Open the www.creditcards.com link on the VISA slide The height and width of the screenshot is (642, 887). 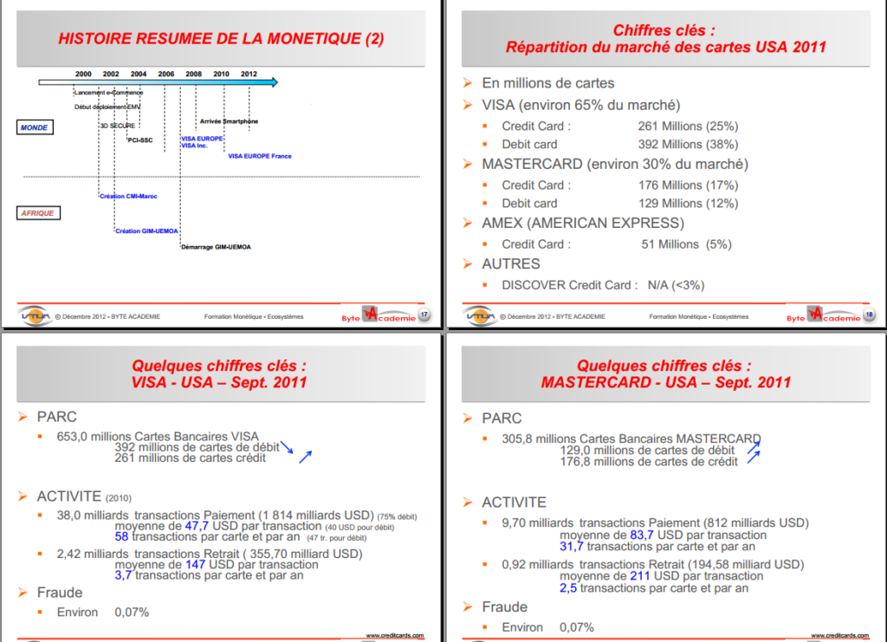click(x=395, y=635)
